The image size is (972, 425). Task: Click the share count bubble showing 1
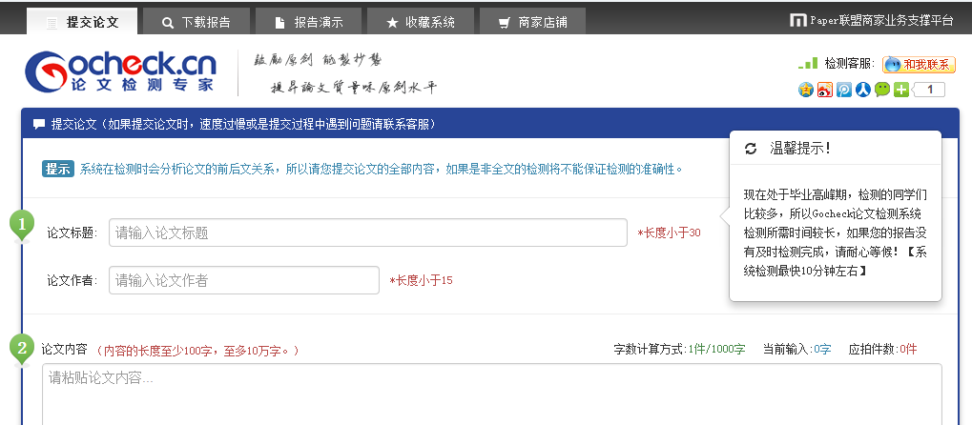[929, 90]
